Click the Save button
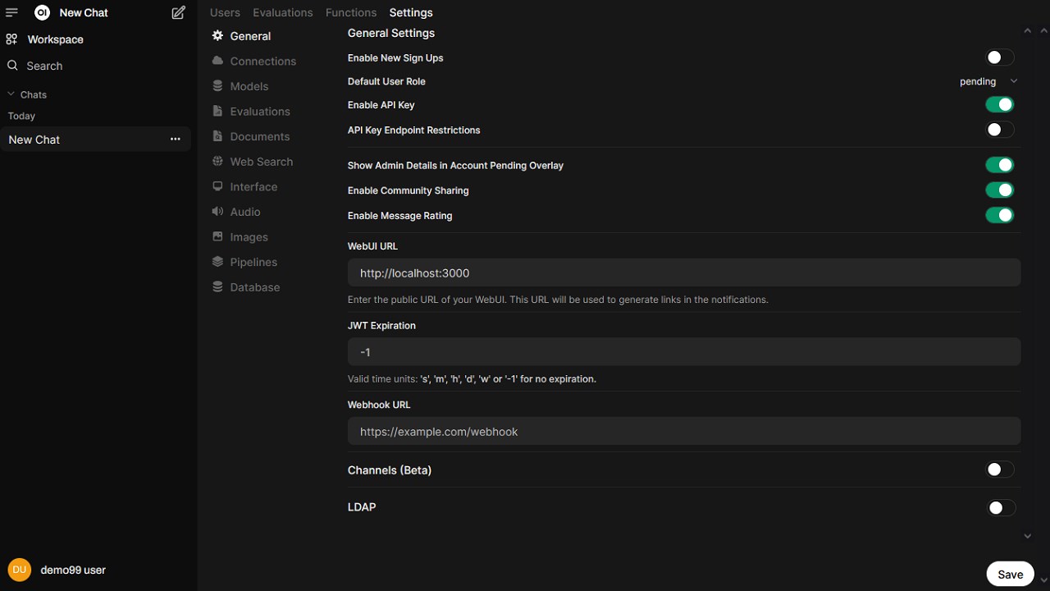Image resolution: width=1050 pixels, height=591 pixels. click(x=1010, y=575)
